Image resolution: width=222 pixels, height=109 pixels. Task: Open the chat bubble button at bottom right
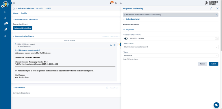pos(216,105)
